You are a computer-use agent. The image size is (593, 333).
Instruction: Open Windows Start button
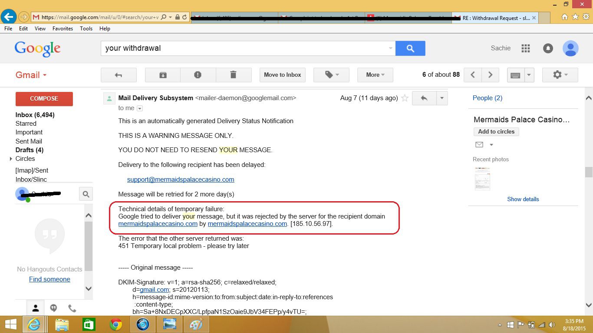click(x=10, y=324)
